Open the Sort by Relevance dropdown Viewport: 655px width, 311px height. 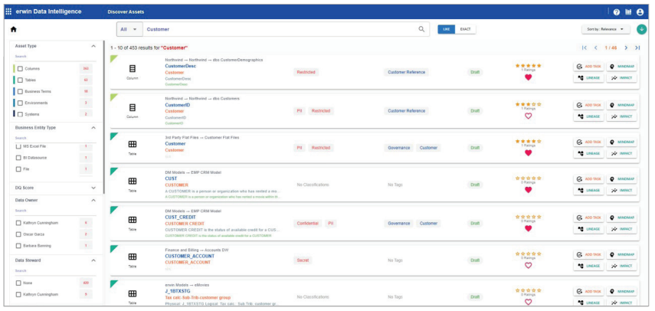(x=606, y=29)
